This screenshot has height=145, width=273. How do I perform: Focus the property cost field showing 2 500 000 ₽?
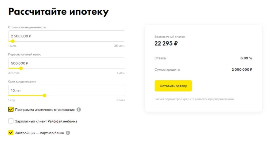pyautogui.click(x=67, y=36)
